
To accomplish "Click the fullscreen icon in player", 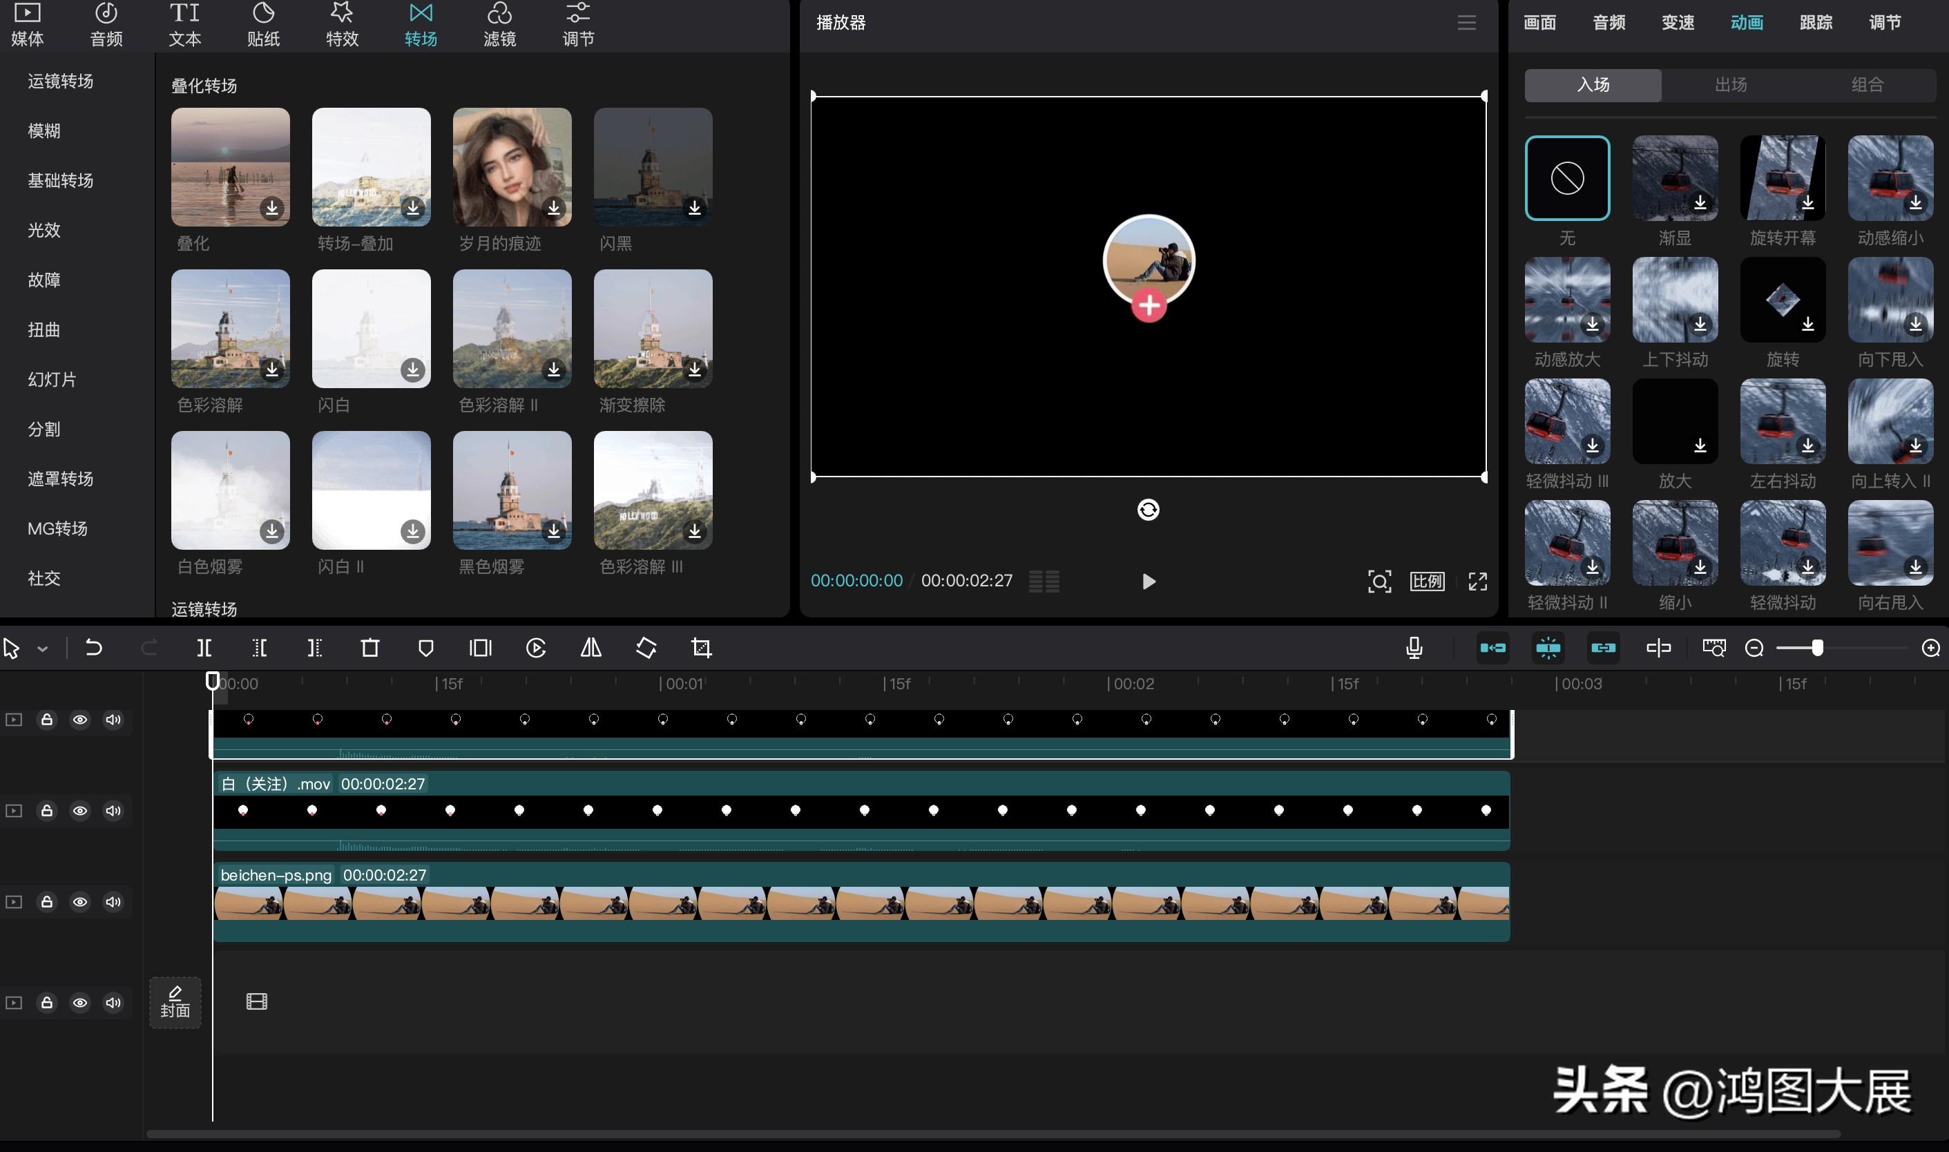I will click(x=1478, y=582).
